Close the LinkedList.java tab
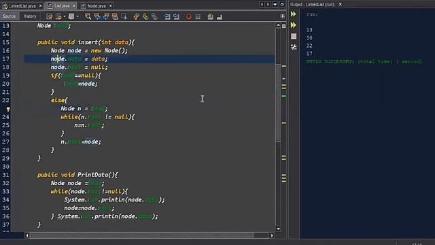Image resolution: width=435 pixels, height=245 pixels. [x=40, y=6]
